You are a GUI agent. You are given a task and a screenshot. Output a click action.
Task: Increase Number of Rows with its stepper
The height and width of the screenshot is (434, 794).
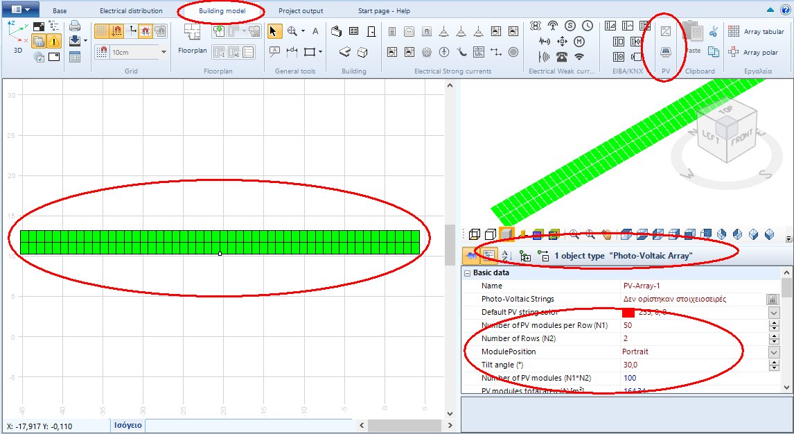click(774, 336)
